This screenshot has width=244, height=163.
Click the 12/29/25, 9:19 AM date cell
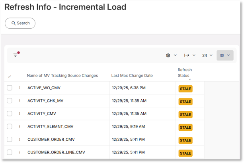(129, 127)
